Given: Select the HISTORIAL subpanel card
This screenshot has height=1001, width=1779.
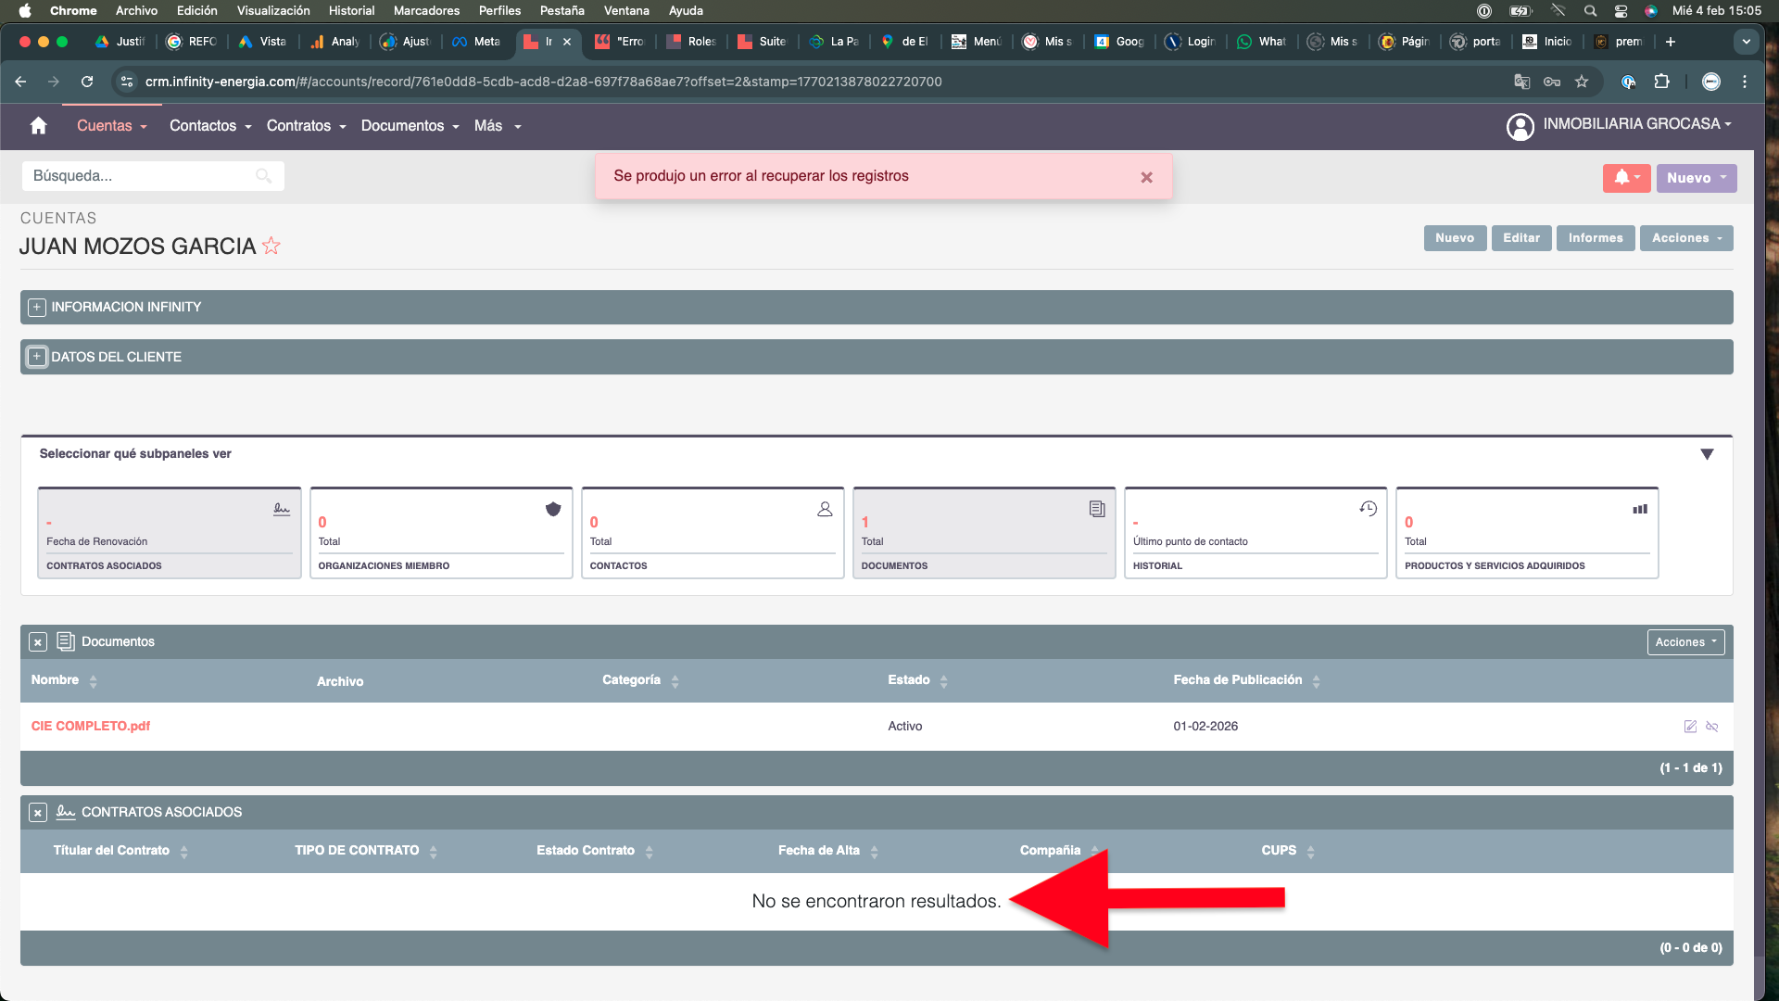Looking at the screenshot, I should (1255, 534).
